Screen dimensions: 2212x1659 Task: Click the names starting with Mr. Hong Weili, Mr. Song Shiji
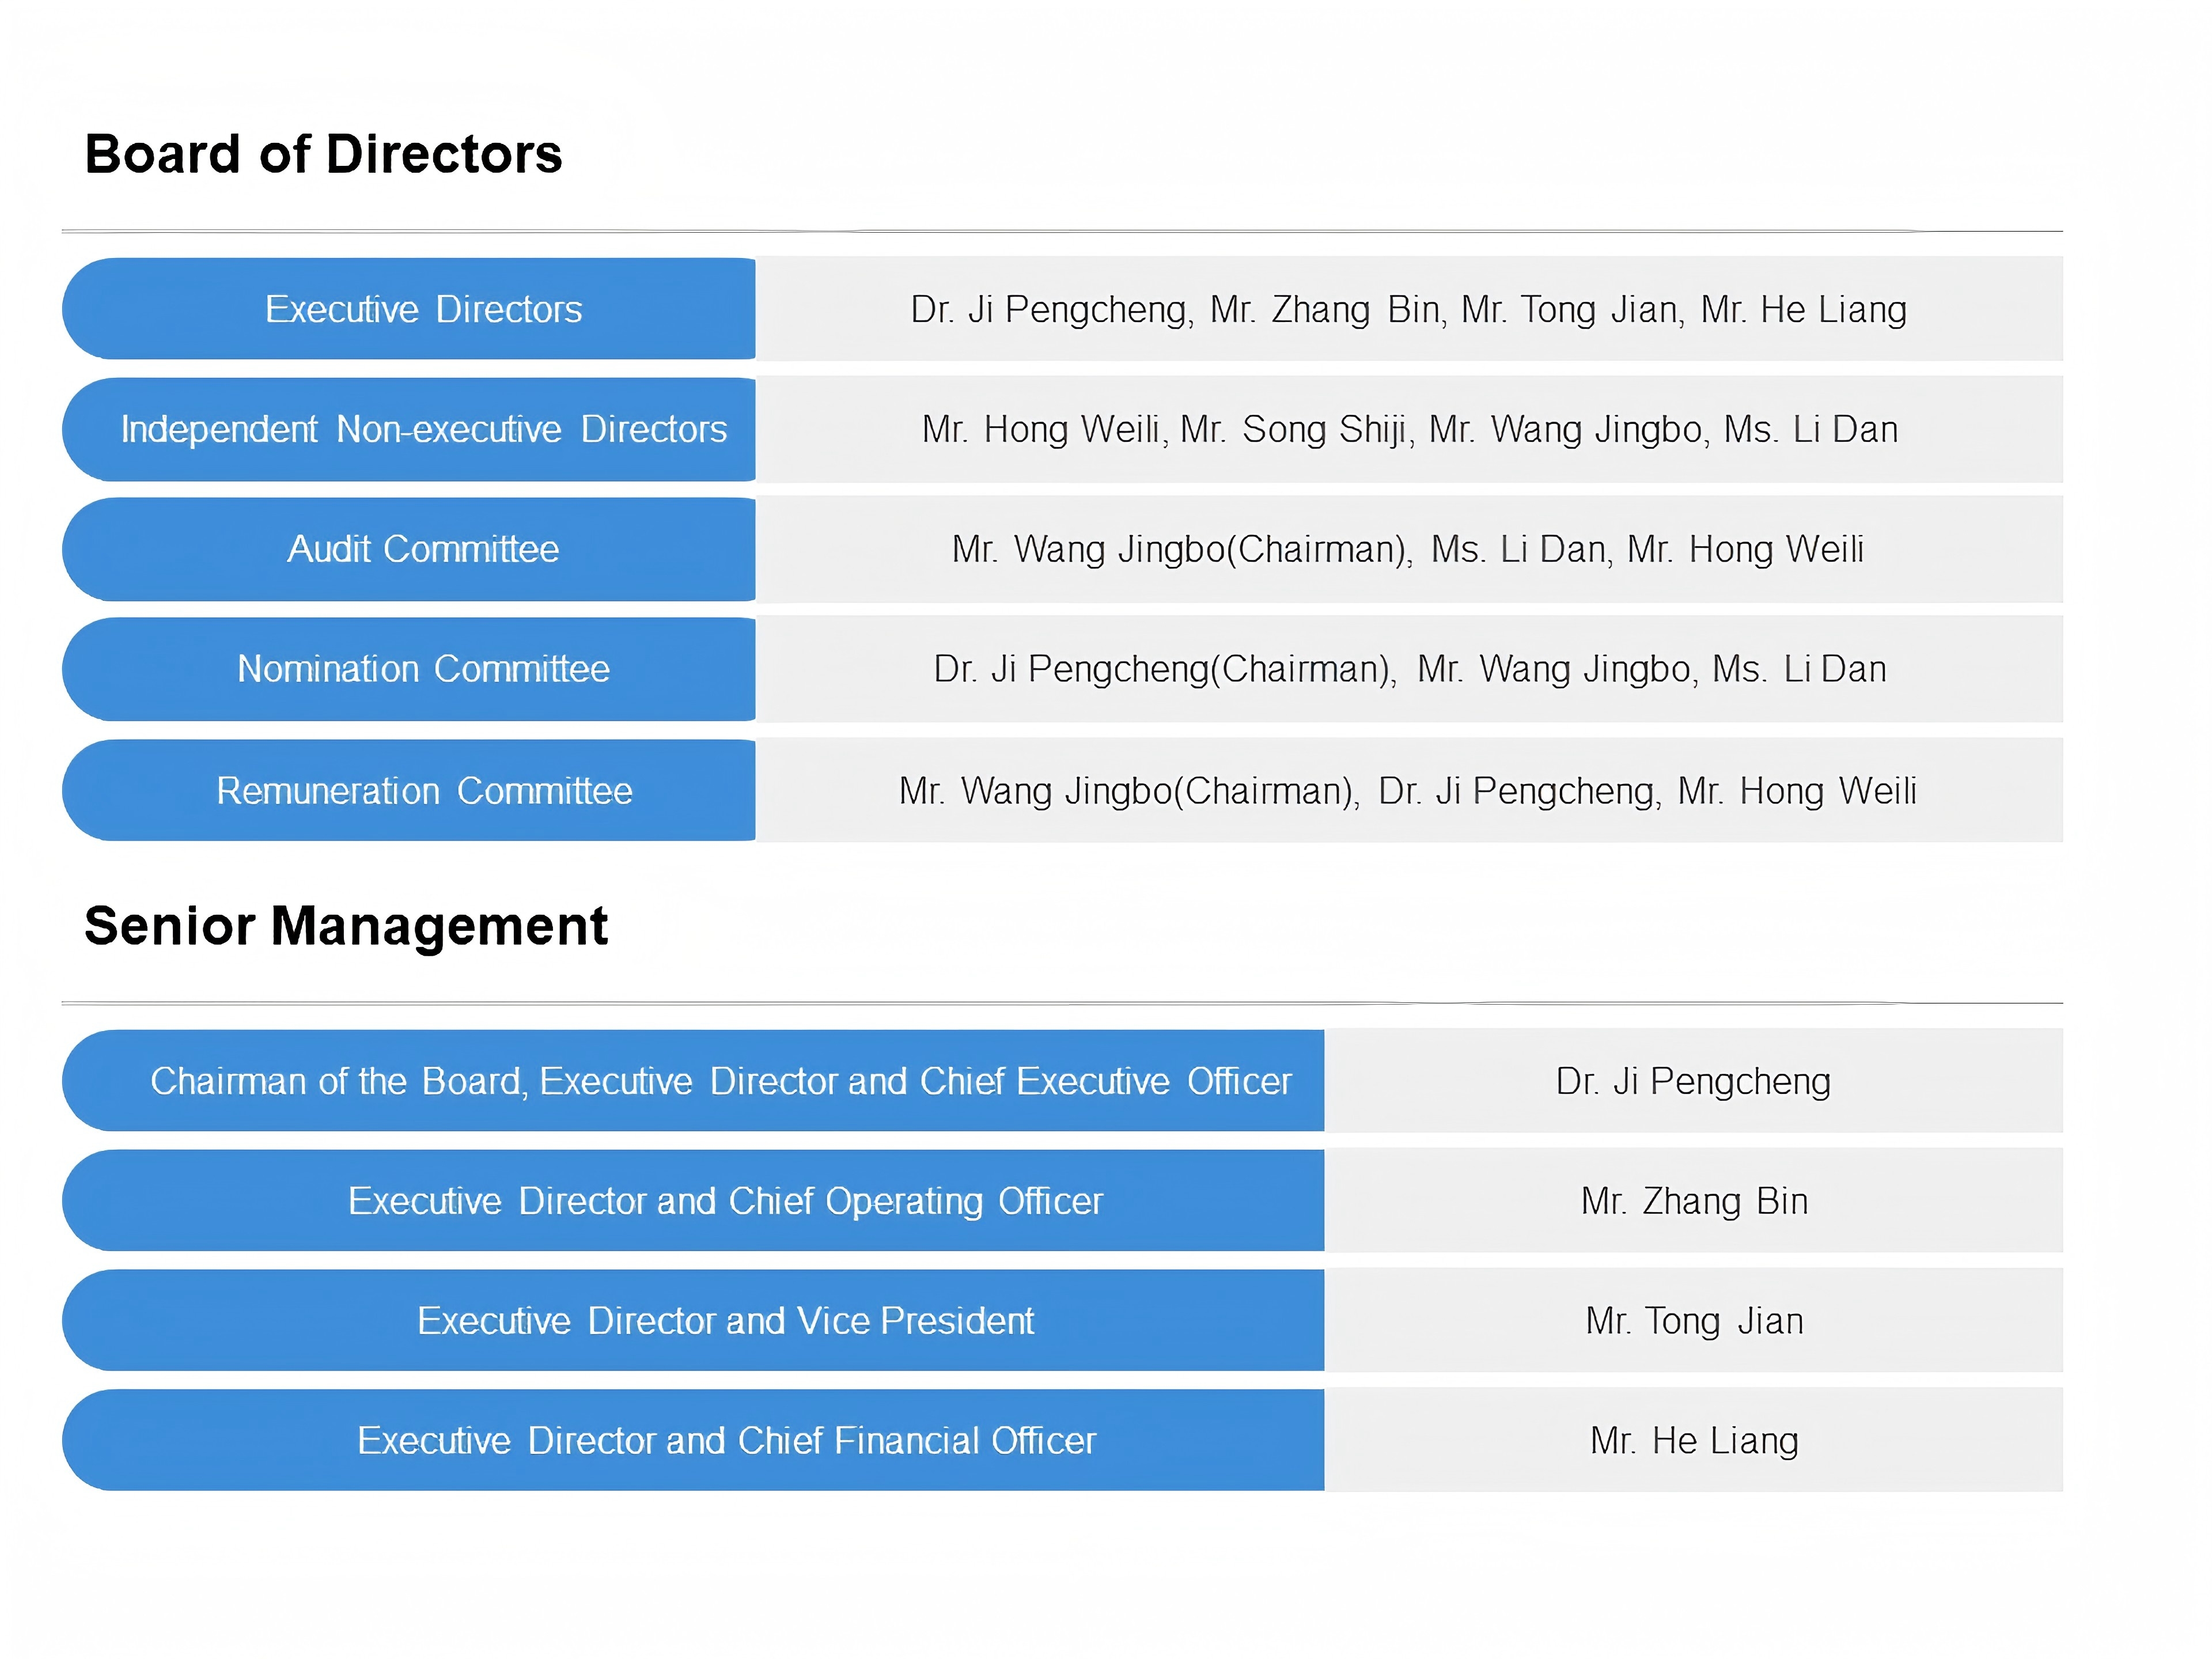(x=1409, y=429)
